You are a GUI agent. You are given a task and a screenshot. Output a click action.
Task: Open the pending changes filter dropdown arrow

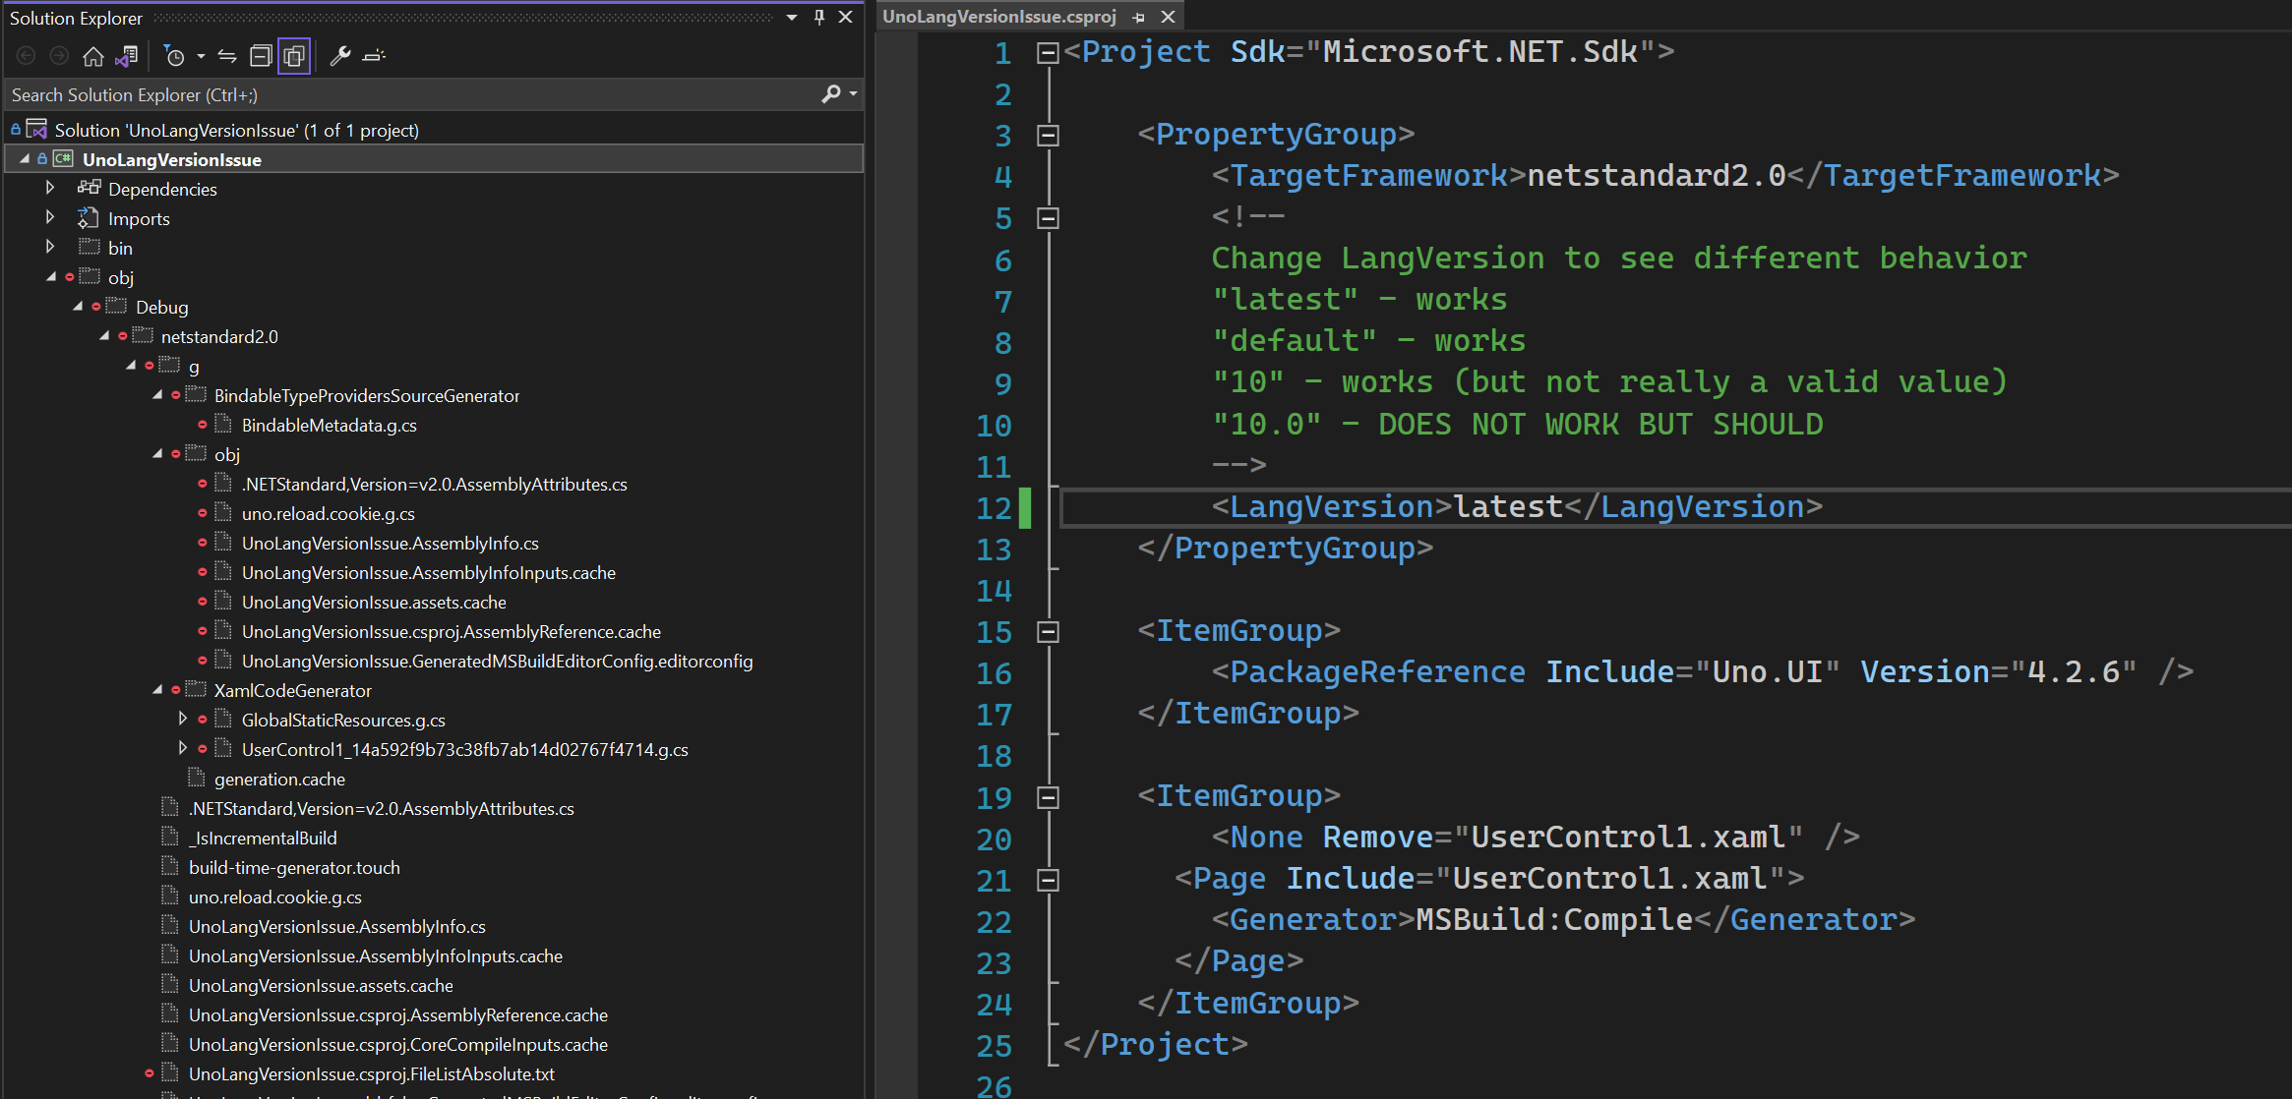point(201,56)
